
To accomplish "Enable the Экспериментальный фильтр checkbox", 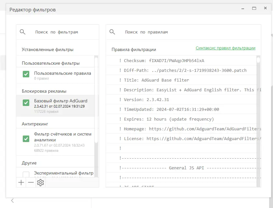I will [x=26, y=174].
